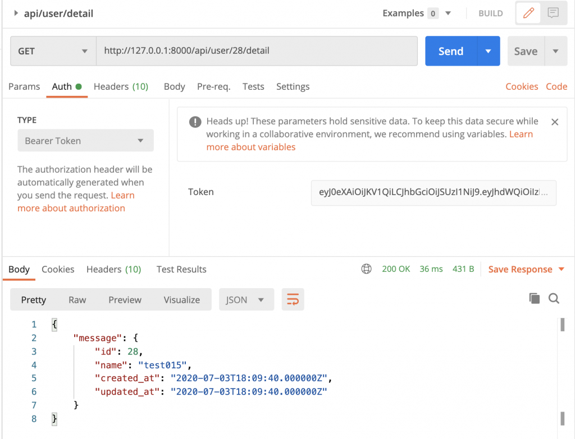The image size is (575, 439).
Task: Open the JSON format dropdown
Action: coord(246,300)
